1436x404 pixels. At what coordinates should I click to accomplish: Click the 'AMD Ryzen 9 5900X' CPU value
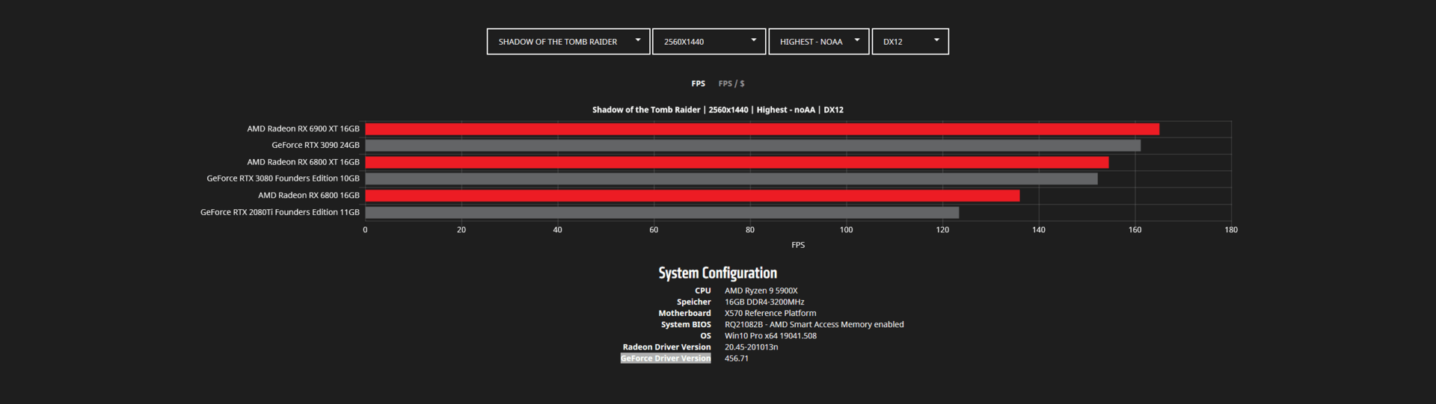(x=761, y=291)
